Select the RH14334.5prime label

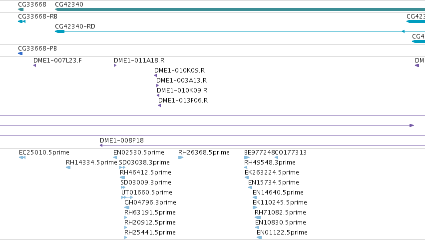(91, 162)
